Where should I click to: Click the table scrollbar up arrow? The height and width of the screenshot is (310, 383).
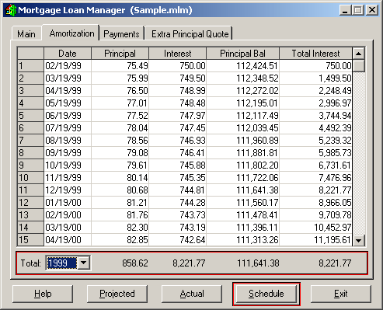pos(359,54)
